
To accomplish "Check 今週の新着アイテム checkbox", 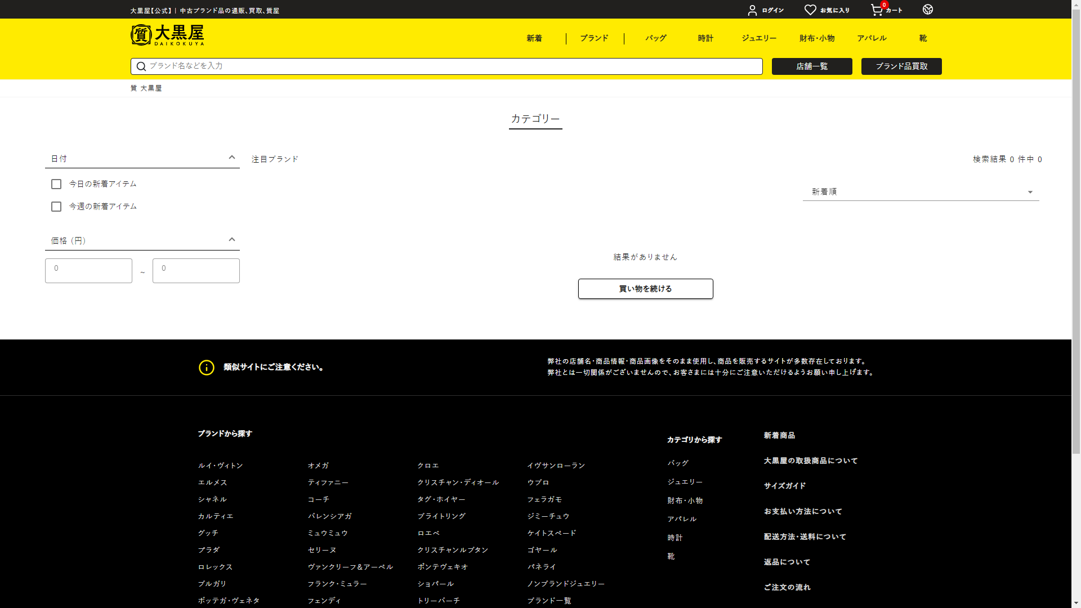I will coord(56,207).
